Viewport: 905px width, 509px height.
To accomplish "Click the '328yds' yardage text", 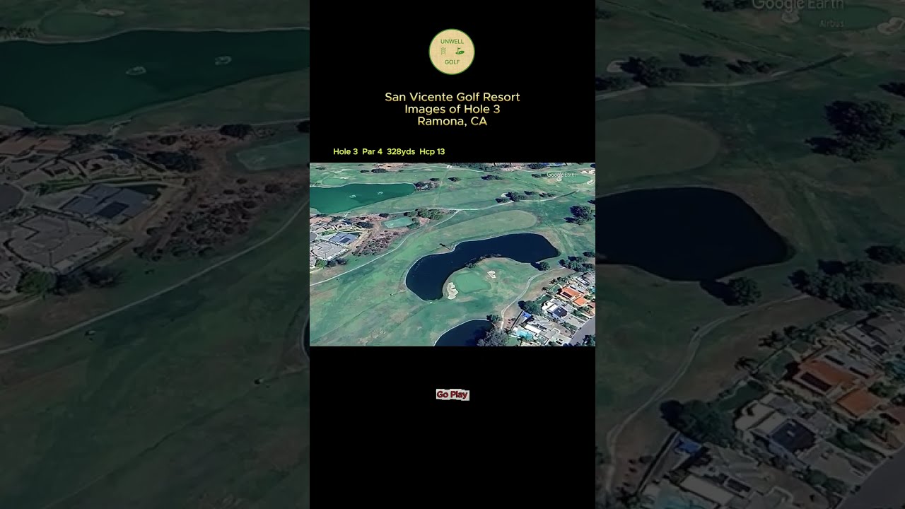I will point(401,151).
